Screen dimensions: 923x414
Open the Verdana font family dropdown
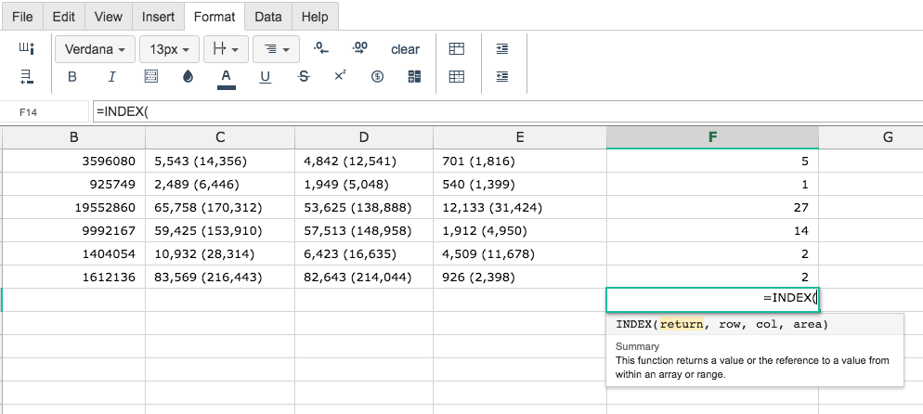pos(96,49)
